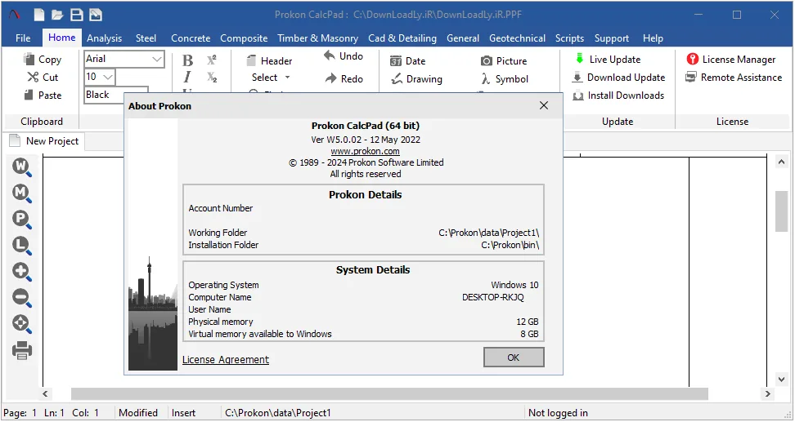Zoom out with minus magnifier
The width and height of the screenshot is (795, 422).
22,298
